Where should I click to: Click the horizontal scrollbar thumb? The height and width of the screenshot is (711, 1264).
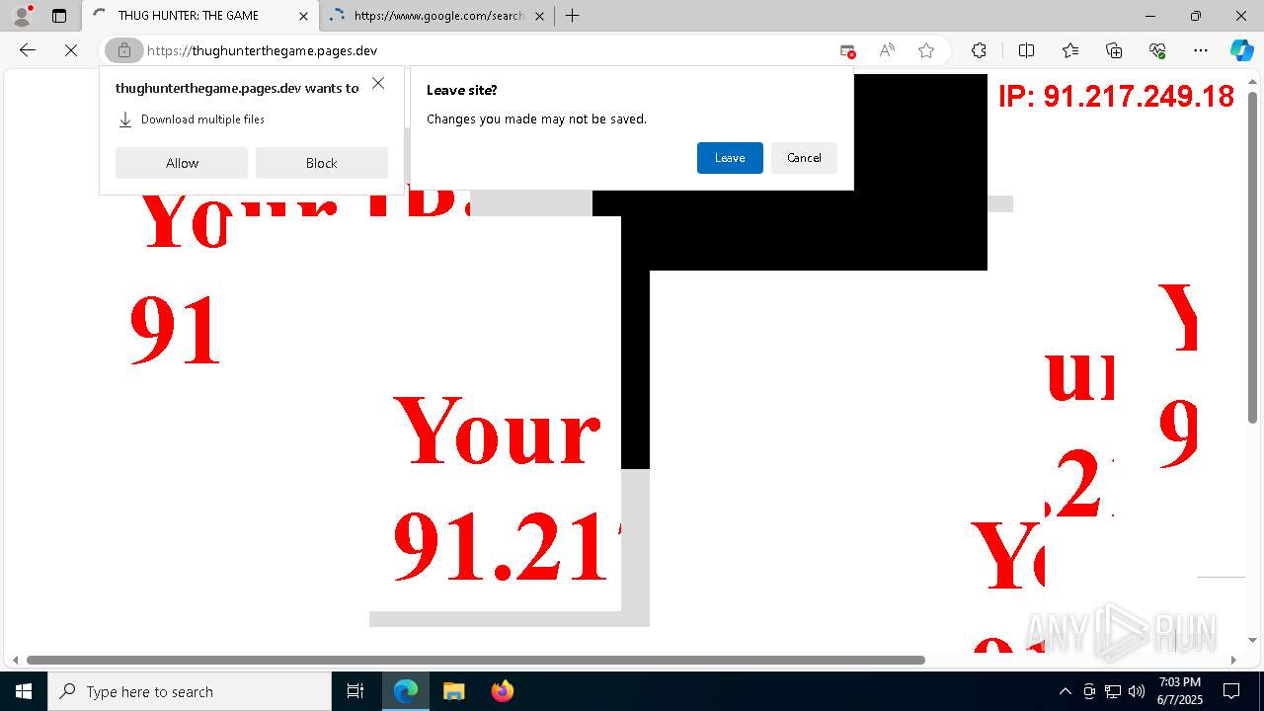(476, 660)
